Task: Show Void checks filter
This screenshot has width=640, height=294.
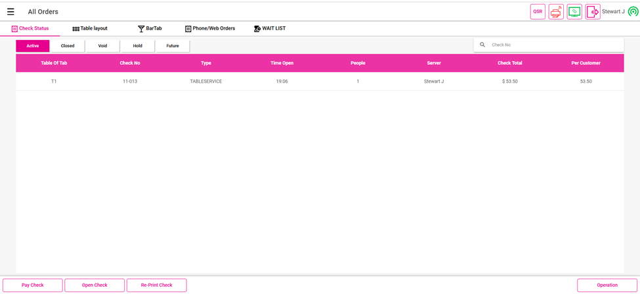Action: (x=102, y=46)
